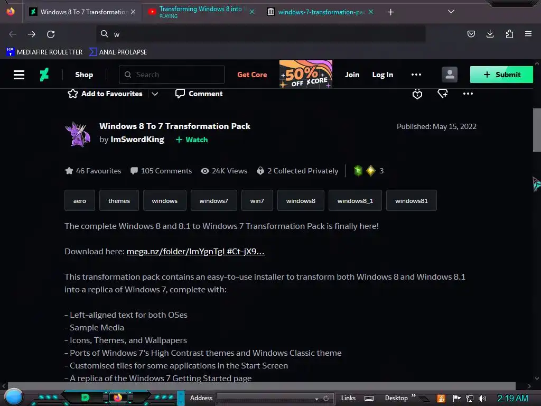Select the win7 tag

click(x=257, y=200)
